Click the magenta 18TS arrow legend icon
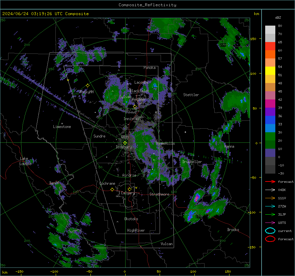This screenshot has height=276, width=295. click(x=270, y=223)
